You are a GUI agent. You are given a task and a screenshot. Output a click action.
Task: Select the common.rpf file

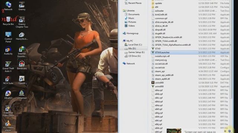[x=160, y=18]
